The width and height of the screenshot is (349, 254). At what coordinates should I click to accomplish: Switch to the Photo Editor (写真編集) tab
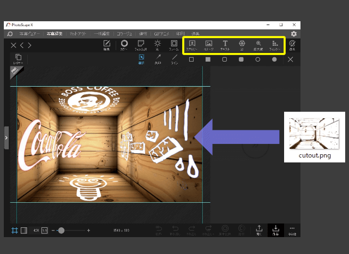pos(55,34)
